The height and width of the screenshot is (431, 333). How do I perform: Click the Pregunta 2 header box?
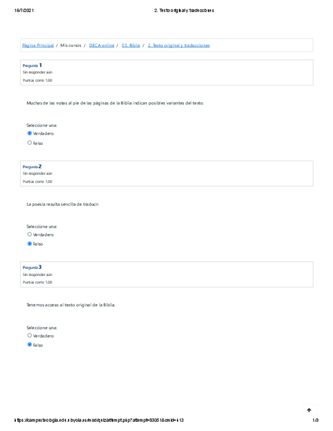(166, 173)
